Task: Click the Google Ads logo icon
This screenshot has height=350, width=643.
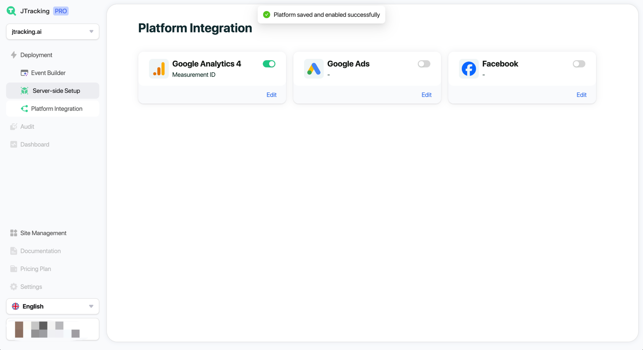Action: [314, 69]
